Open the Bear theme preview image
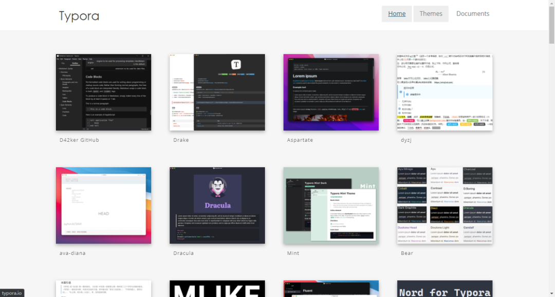 coord(445,206)
